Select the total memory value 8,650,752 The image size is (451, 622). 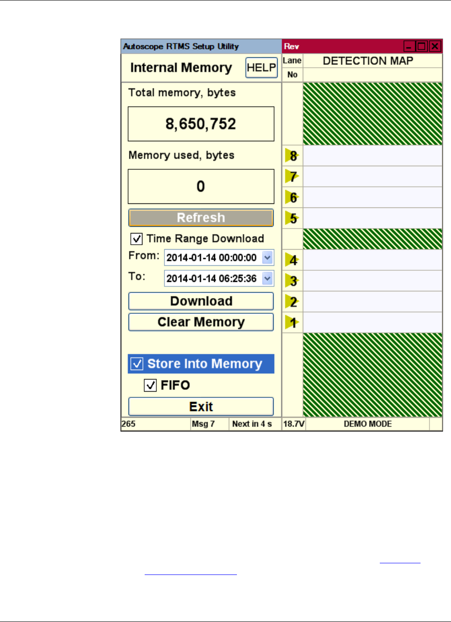[x=201, y=124]
